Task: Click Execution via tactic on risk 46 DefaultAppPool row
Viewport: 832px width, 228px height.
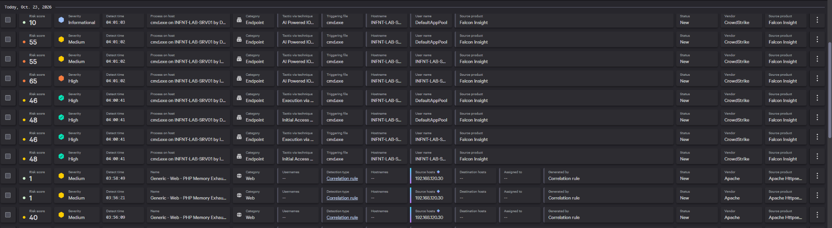Action: [x=298, y=100]
